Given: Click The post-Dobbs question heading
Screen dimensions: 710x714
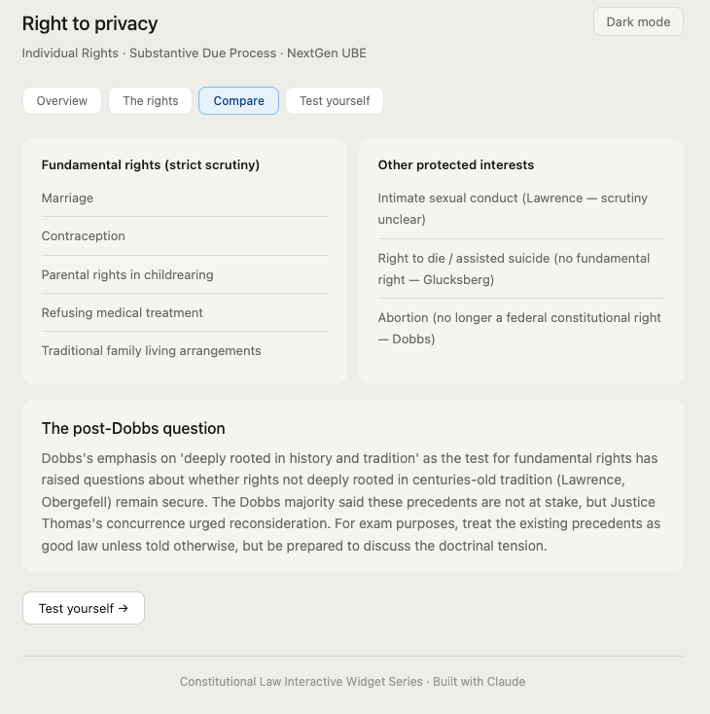Looking at the screenshot, I should pyautogui.click(x=133, y=428).
